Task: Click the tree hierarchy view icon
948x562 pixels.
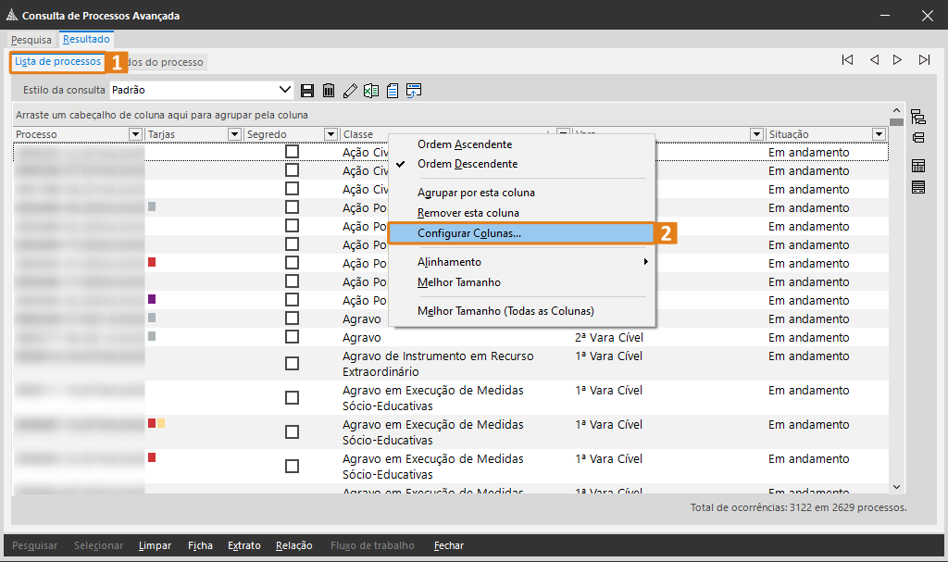Action: tap(918, 116)
